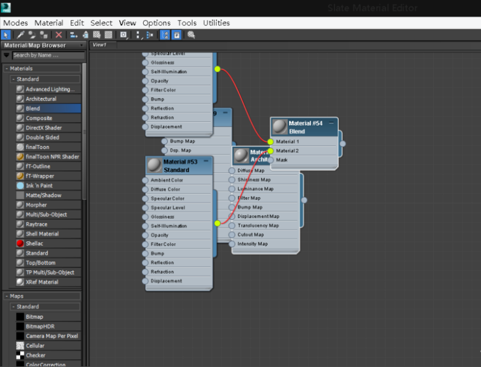481x367 pixels.
Task: Switch to the View1 tab
Action: coord(103,45)
